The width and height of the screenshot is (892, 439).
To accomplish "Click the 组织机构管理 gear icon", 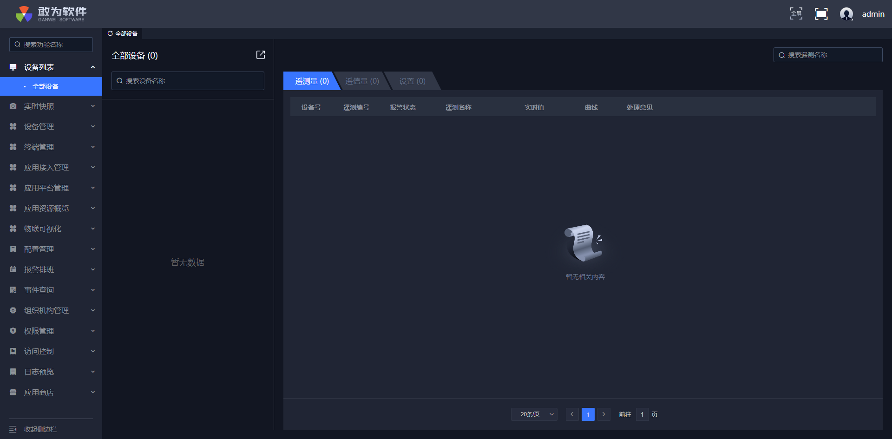I will [x=13, y=311].
